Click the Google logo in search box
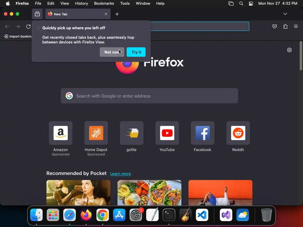Viewport: 303px width, 227px height. coord(69,96)
